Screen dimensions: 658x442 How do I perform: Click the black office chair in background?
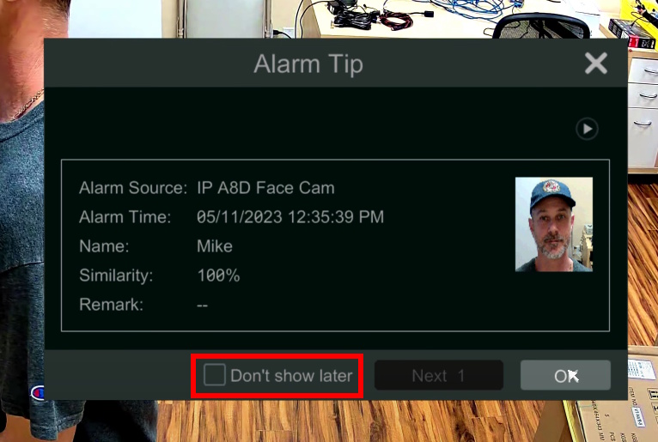click(541, 25)
